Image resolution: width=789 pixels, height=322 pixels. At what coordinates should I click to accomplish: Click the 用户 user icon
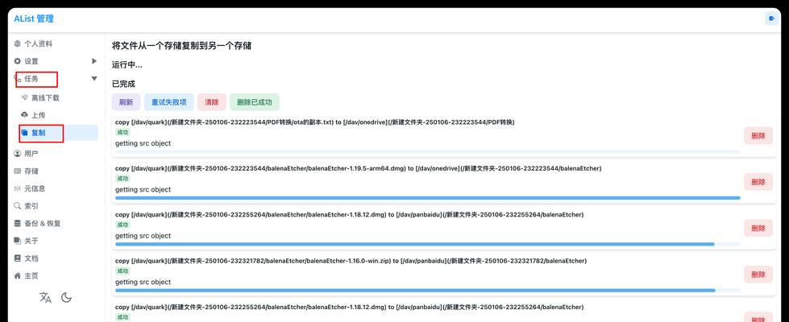18,153
